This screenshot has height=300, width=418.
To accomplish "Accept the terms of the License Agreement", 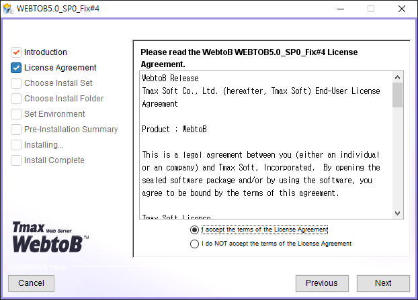I will point(195,230).
